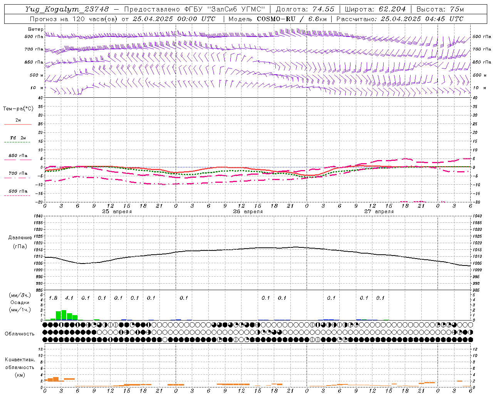Image resolution: width=493 pixels, height=394 pixels.
Task: Click the Рассчитано: 25.04.2025 04:45 UTC text
Action: 400,19
